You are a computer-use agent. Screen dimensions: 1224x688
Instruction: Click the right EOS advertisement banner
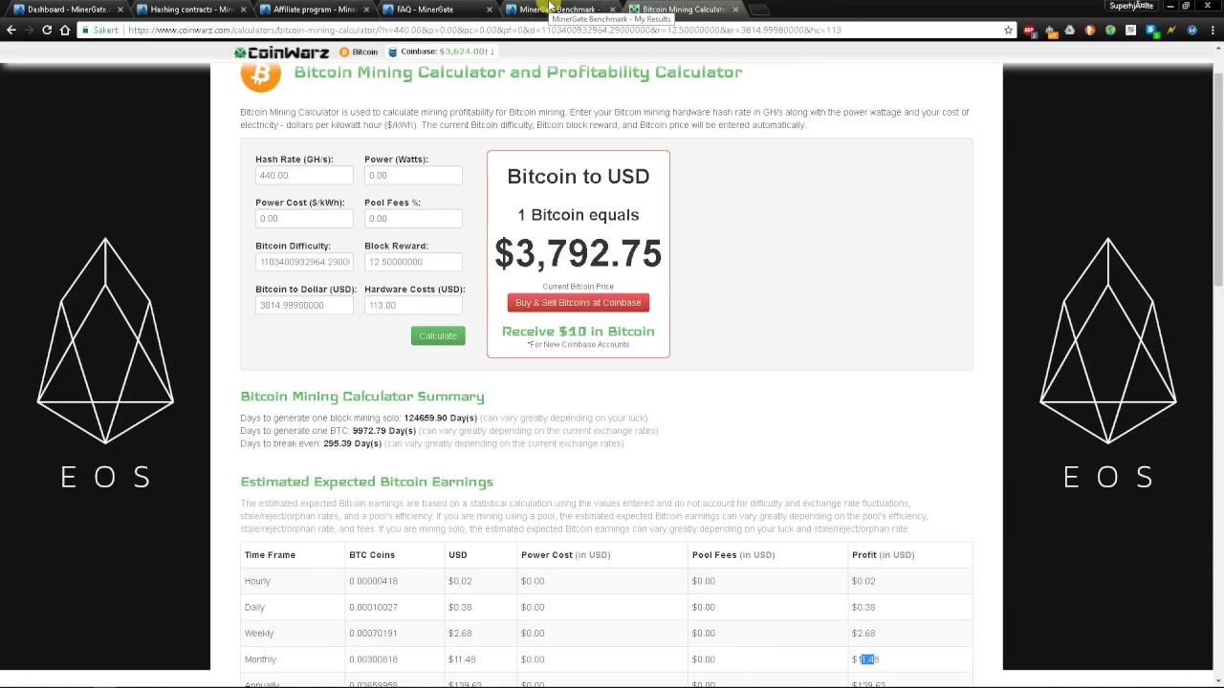1108,367
